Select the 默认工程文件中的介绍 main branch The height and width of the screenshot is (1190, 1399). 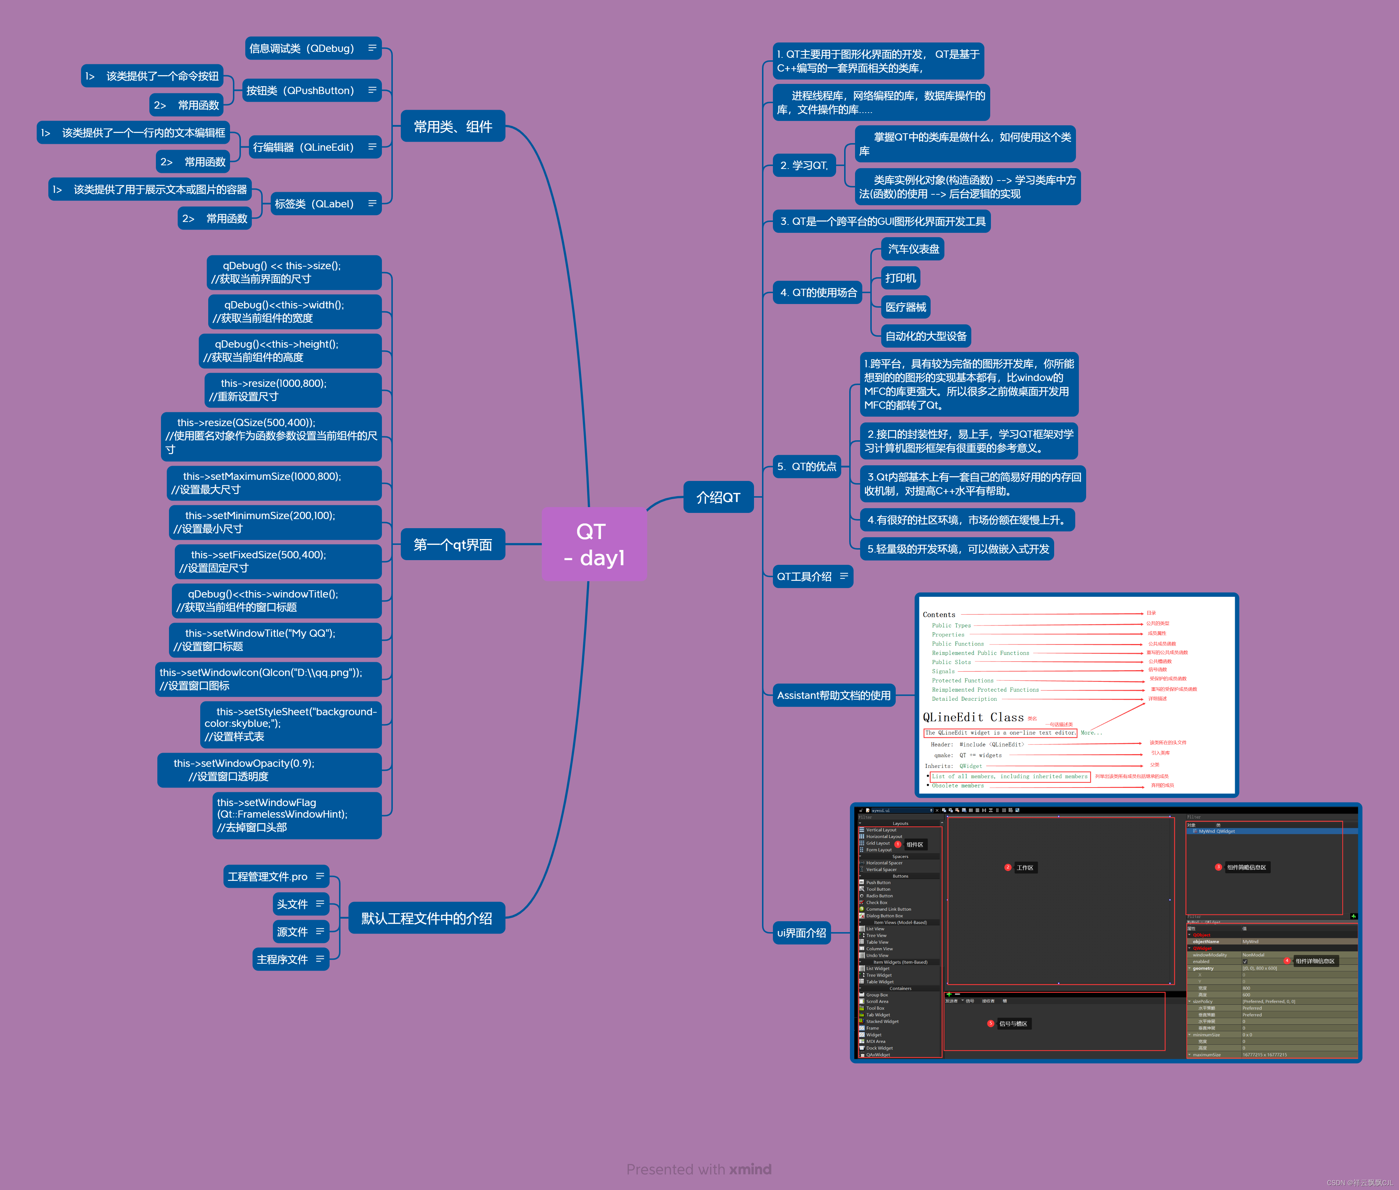pos(427,918)
